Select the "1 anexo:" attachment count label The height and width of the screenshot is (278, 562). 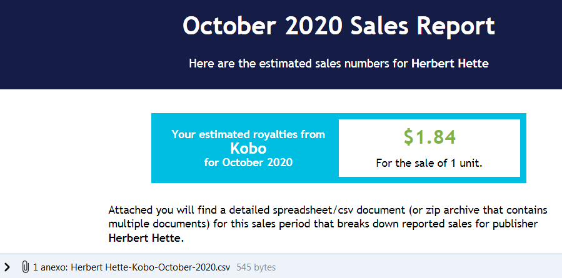coord(51,267)
